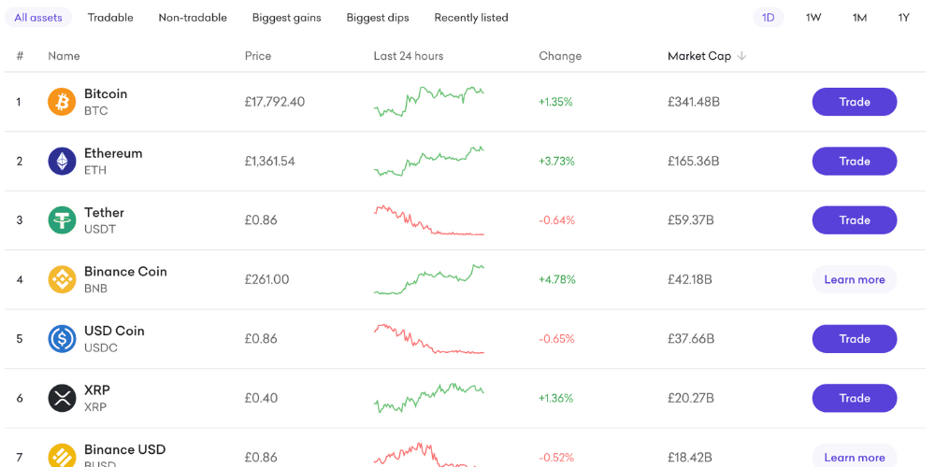Switch to the Tradable filter tab

pyautogui.click(x=110, y=18)
